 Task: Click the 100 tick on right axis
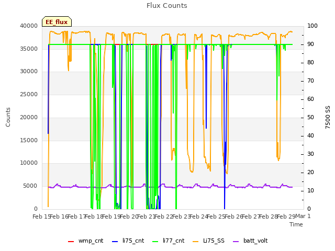(x=312, y=26)
